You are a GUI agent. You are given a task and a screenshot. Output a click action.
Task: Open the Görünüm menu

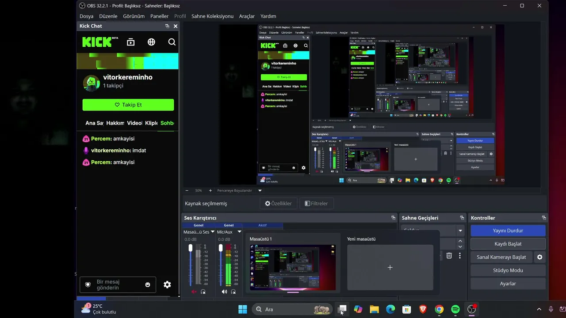point(134,16)
